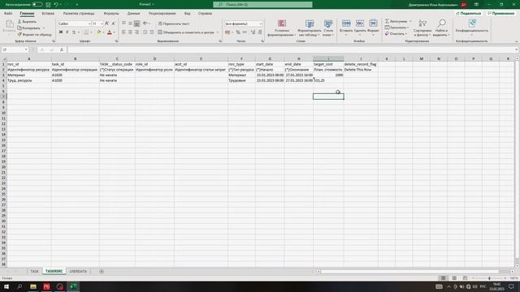Screen dimensions: 520x292
Task: Click the fill color bucket swatch
Action: tap(98, 32)
